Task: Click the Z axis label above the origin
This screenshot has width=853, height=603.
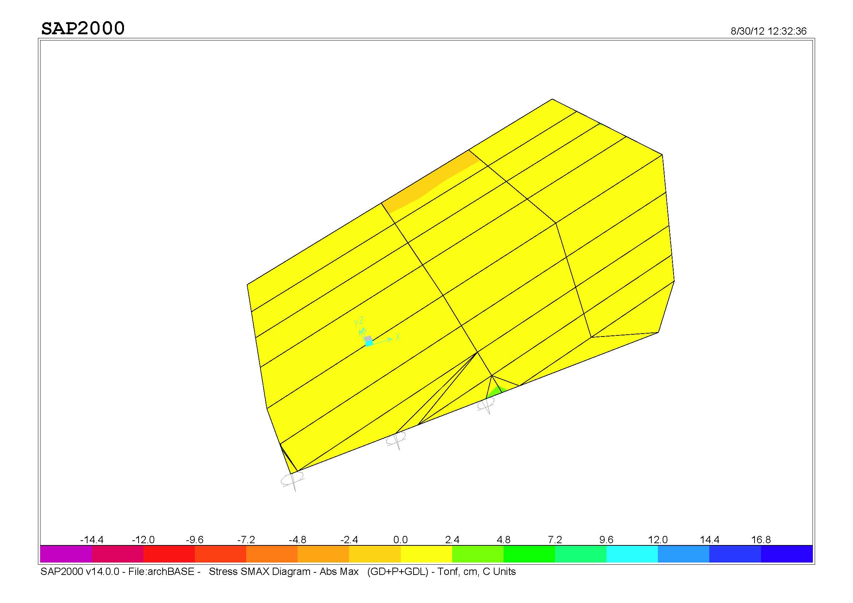Action: pyautogui.click(x=361, y=320)
